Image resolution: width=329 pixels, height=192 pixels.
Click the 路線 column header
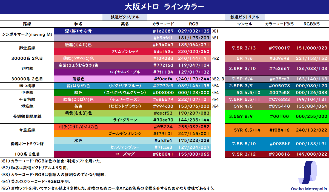pyautogui.click(x=27, y=24)
